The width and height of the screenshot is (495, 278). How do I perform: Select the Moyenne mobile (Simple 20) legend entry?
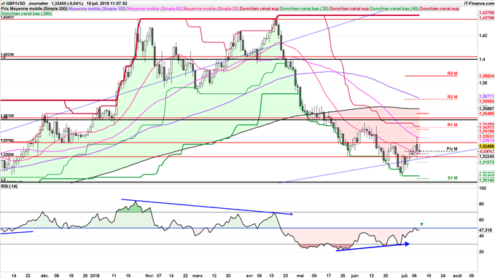coord(211,9)
